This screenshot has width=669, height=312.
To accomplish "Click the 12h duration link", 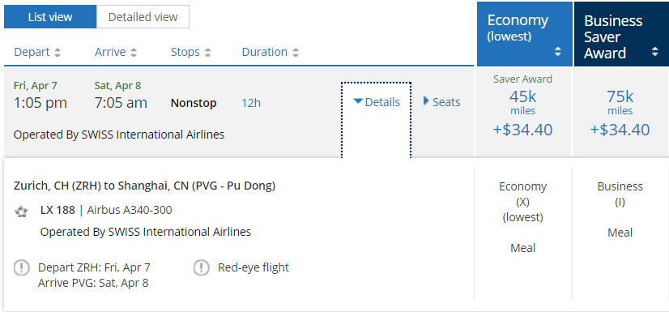I will coord(251,103).
